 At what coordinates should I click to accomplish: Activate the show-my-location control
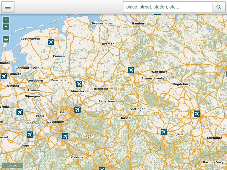click(6, 39)
